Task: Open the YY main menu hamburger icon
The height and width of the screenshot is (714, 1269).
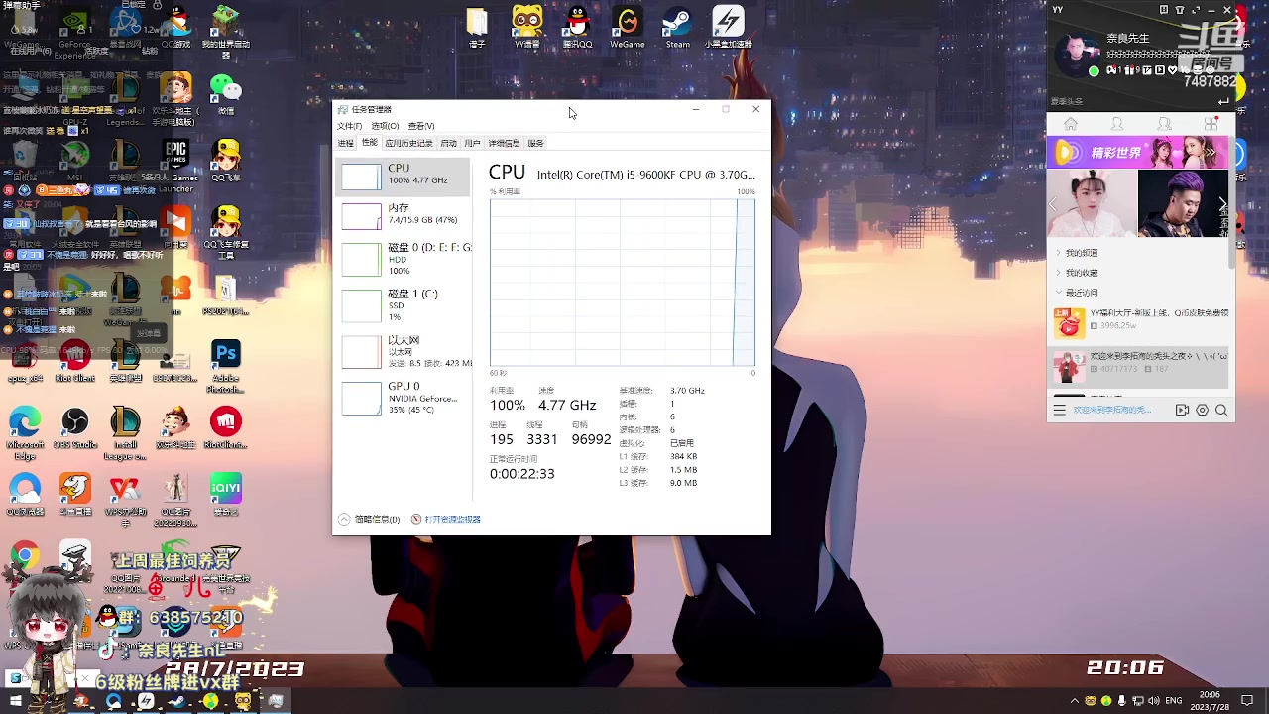Action: point(1059,410)
